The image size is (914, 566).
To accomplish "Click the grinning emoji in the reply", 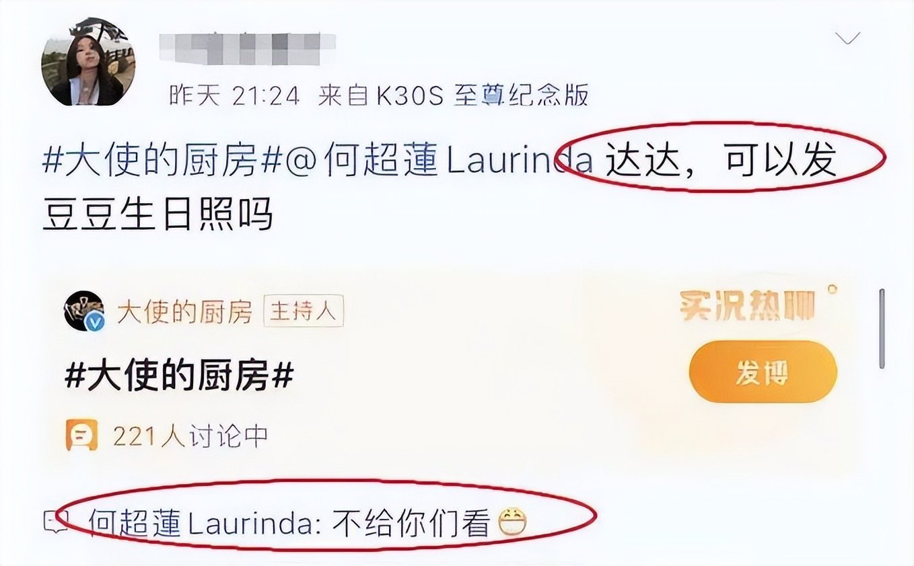I will pos(512,522).
